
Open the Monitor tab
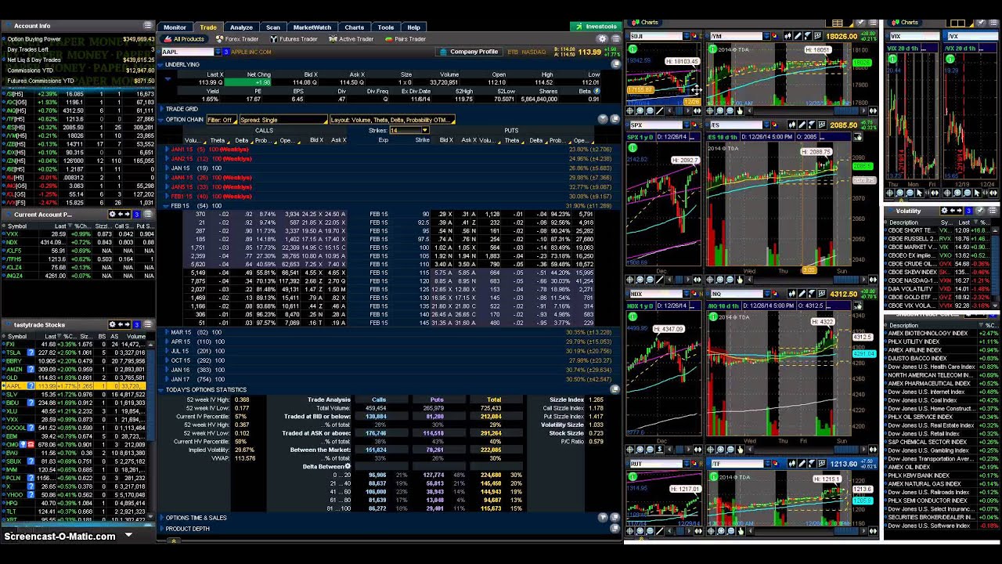pyautogui.click(x=175, y=27)
